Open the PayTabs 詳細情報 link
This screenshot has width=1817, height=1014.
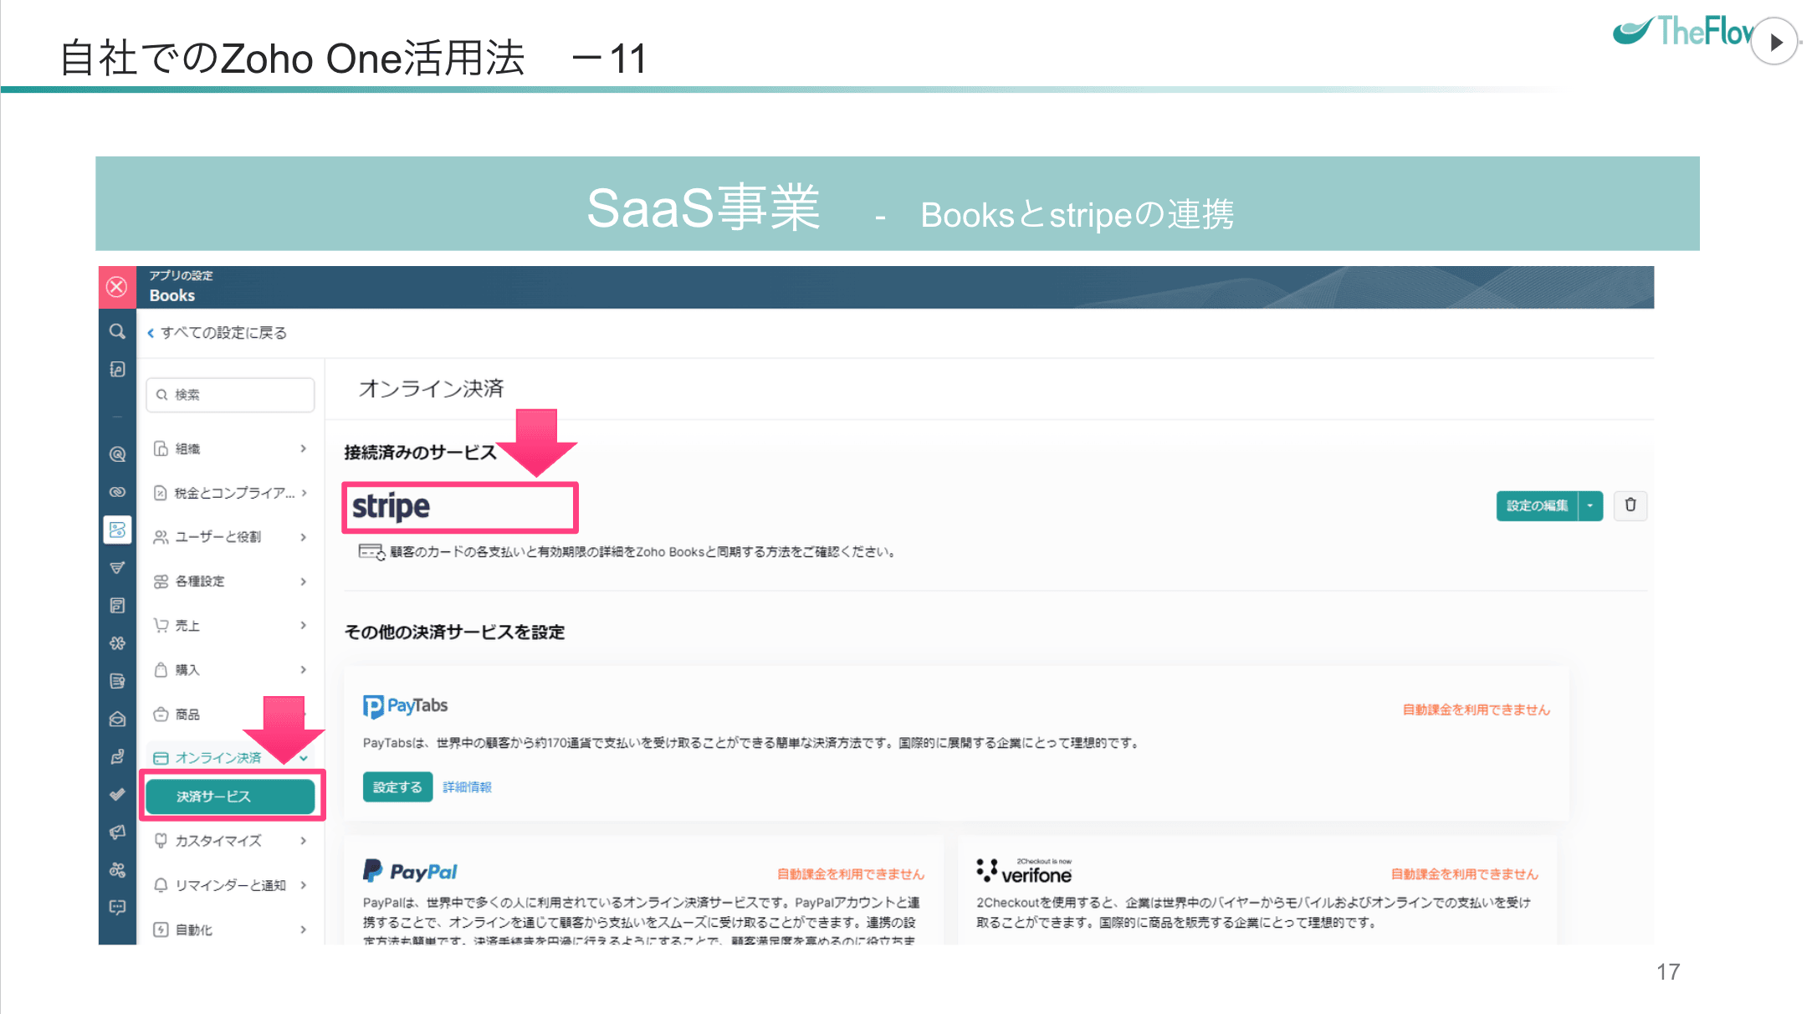coord(467,787)
